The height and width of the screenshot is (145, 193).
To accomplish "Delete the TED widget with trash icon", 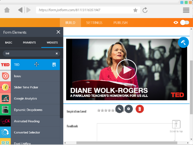I will 139,109.
